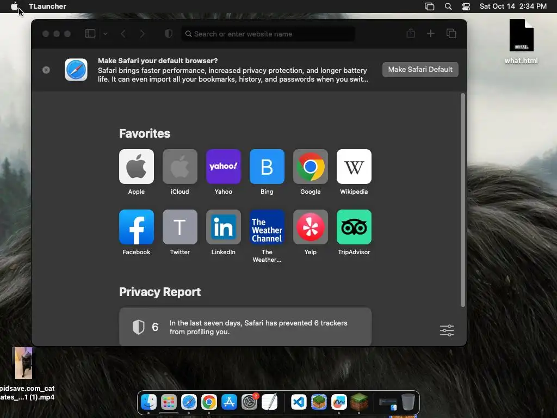
Task: Open Launchpad from the Dock
Action: point(169,402)
